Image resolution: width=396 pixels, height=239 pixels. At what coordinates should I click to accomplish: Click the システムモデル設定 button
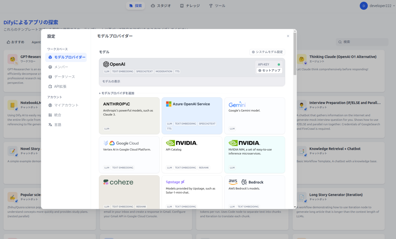267,52
